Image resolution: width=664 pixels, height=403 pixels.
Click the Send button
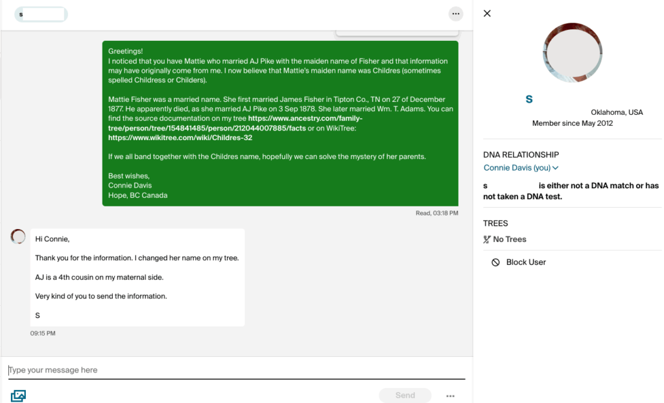(x=405, y=395)
